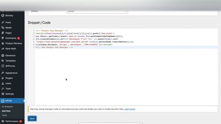This screenshot has height=124, width=221.
Task: Click the googletagmanager.com URL in line 5
Action: pyautogui.click(x=62, y=42)
